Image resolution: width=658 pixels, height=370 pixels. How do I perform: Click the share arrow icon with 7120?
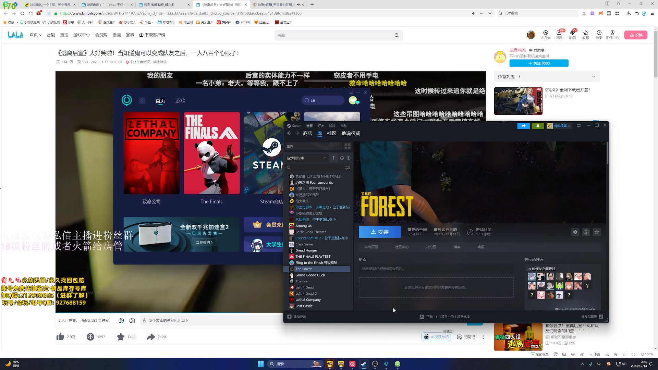[151, 337]
